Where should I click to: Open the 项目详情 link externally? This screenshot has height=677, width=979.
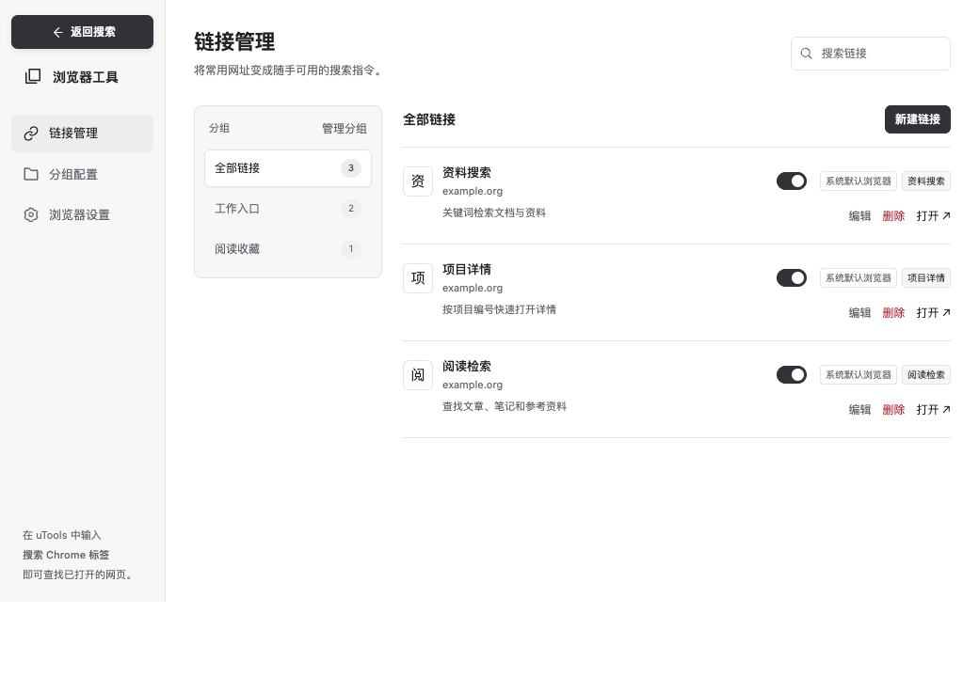933,313
